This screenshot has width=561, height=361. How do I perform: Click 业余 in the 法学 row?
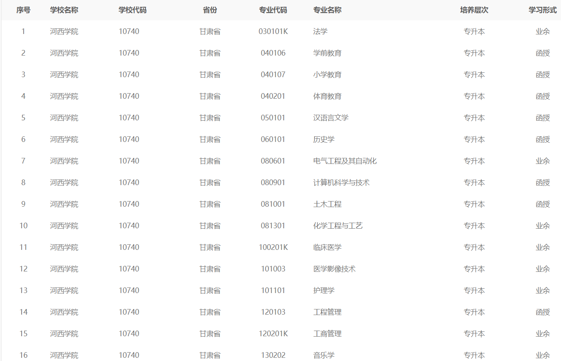543,32
